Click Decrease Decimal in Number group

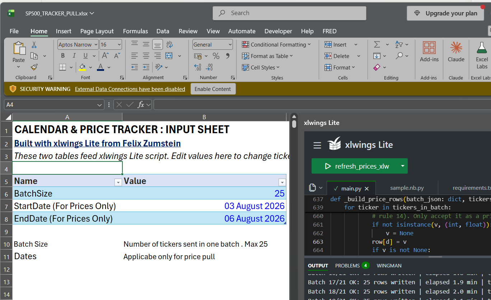[209, 67]
